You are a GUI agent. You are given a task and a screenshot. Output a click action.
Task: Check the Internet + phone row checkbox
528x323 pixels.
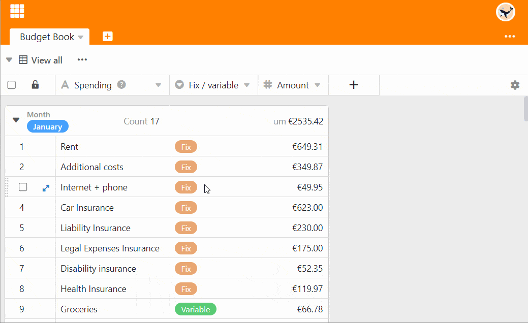(23, 187)
